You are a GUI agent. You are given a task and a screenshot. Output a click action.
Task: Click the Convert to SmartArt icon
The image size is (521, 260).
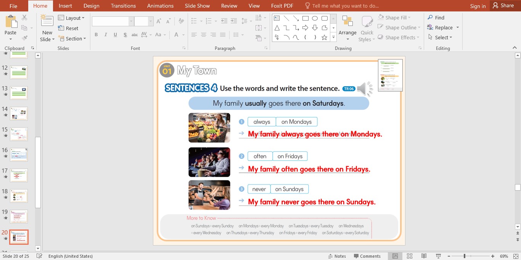pos(259,38)
